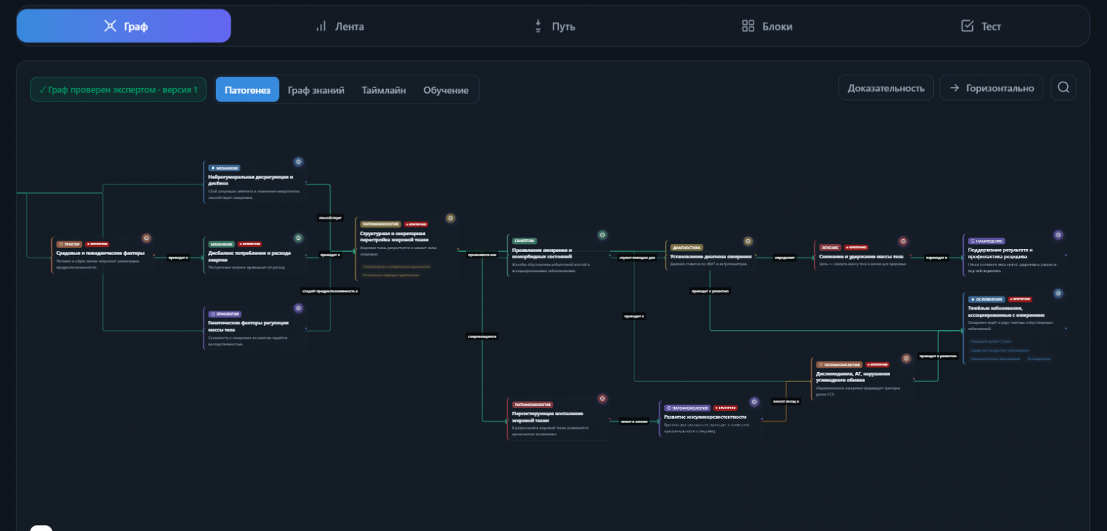1107x531 pixels.
Task: Click the Блоки tab grid icon
Action: (x=748, y=26)
